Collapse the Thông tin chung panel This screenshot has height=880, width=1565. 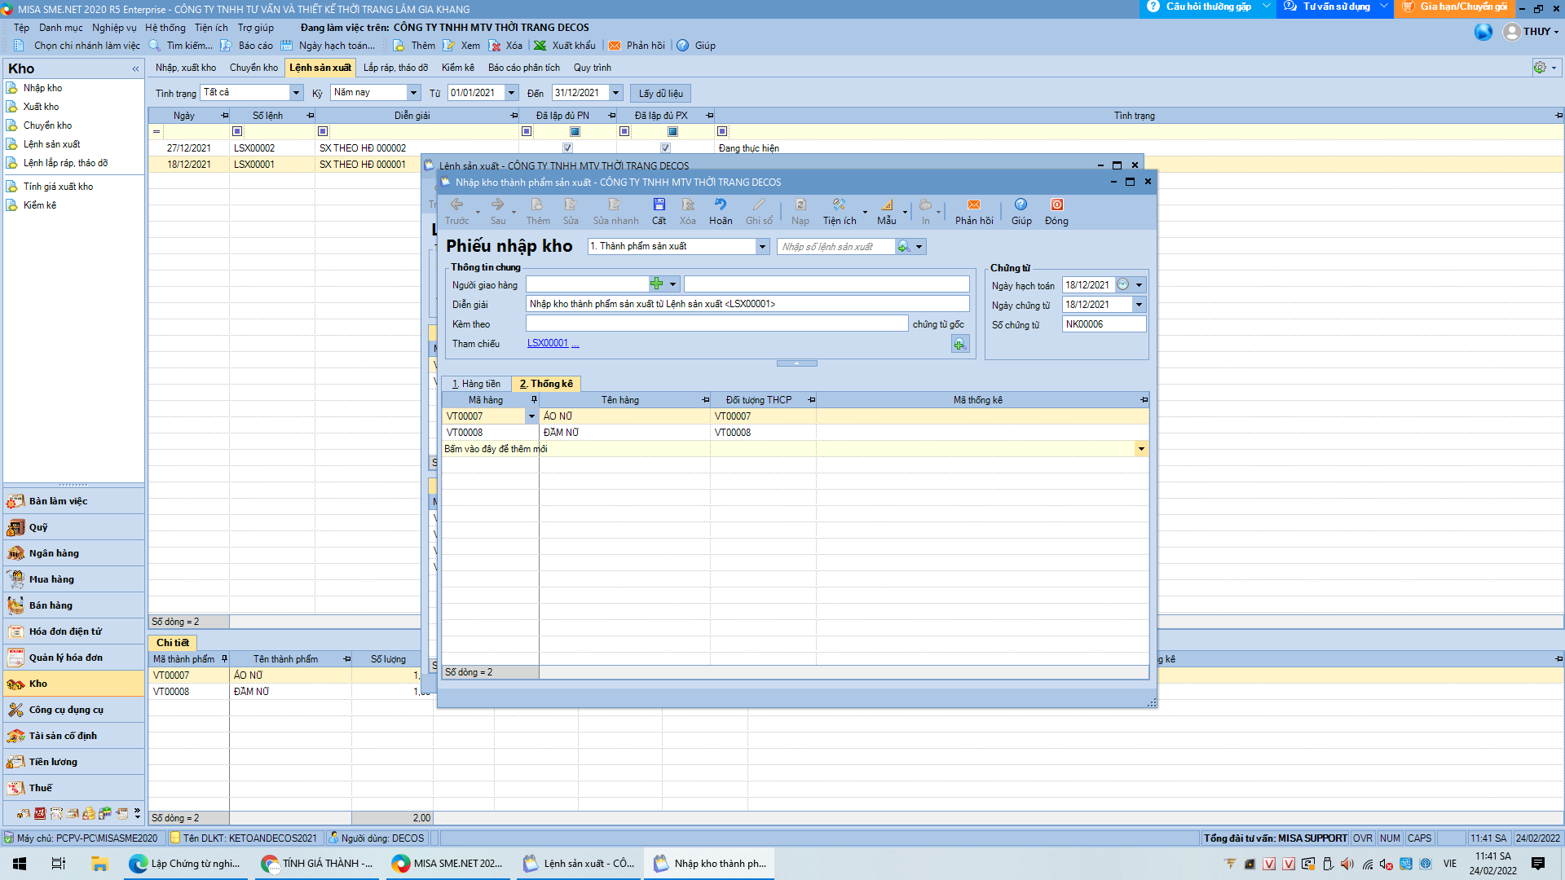pyautogui.click(x=796, y=363)
